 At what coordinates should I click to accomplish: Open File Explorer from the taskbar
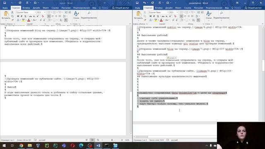30,145
